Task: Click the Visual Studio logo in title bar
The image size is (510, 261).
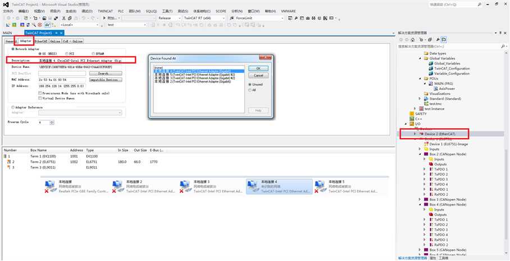Action: click(6, 4)
